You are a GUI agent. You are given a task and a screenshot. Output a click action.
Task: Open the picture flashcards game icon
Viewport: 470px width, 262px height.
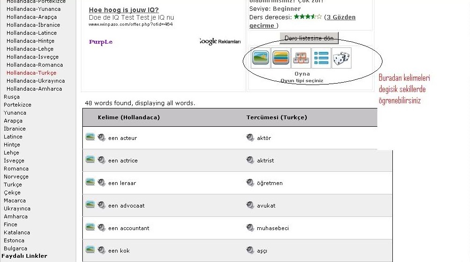[x=261, y=58]
